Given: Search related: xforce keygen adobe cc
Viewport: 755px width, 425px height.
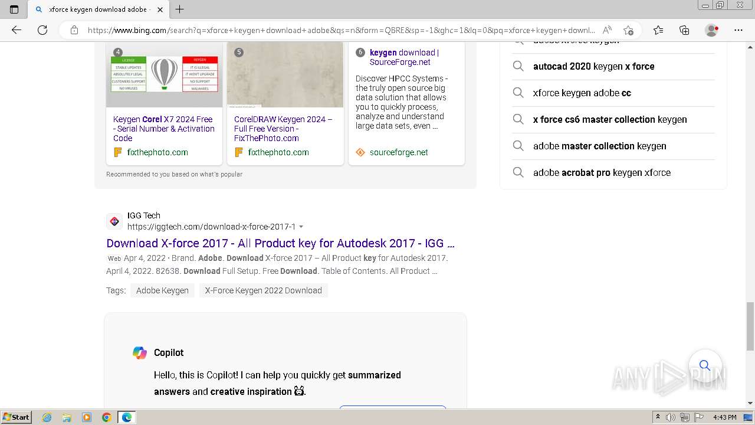Looking at the screenshot, I should (582, 93).
